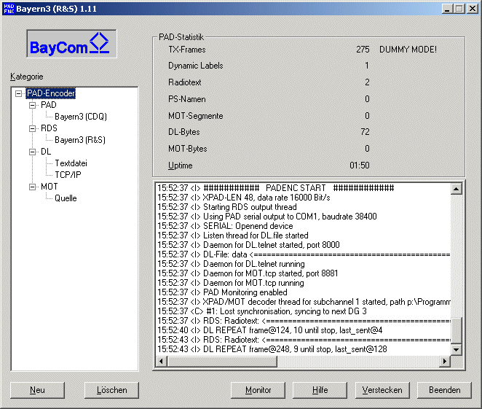Click the MOT-Bytes statistic label
The width and height of the screenshot is (482, 409).
click(x=188, y=149)
